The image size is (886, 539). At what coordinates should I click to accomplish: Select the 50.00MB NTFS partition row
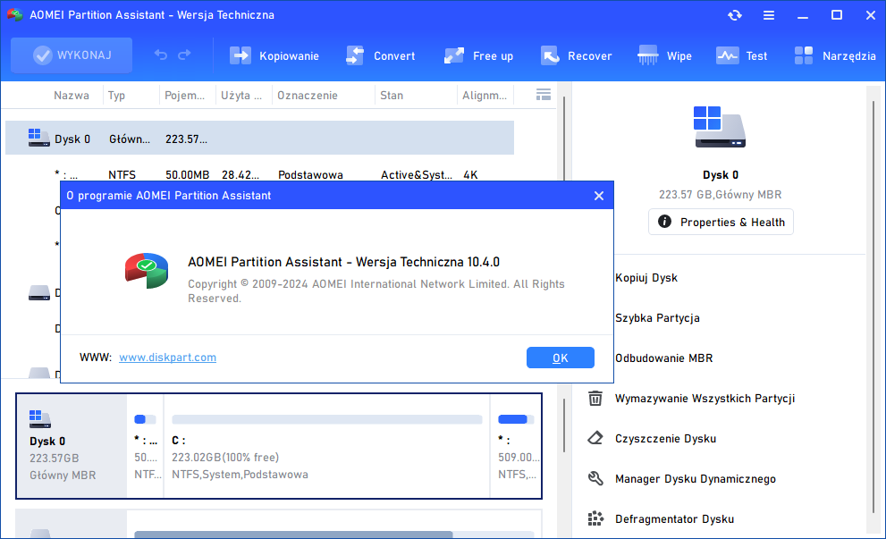(x=260, y=174)
